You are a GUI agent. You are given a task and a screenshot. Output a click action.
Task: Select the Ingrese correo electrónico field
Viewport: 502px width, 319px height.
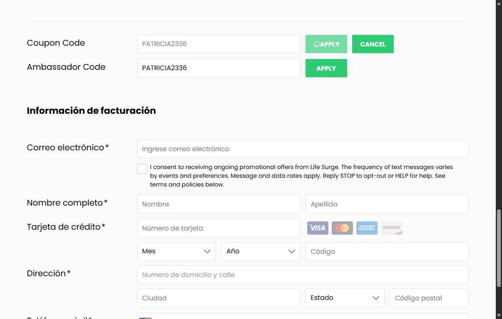(303, 149)
